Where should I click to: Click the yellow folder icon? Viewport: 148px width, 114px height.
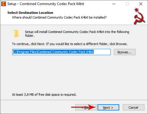tap(16, 34)
